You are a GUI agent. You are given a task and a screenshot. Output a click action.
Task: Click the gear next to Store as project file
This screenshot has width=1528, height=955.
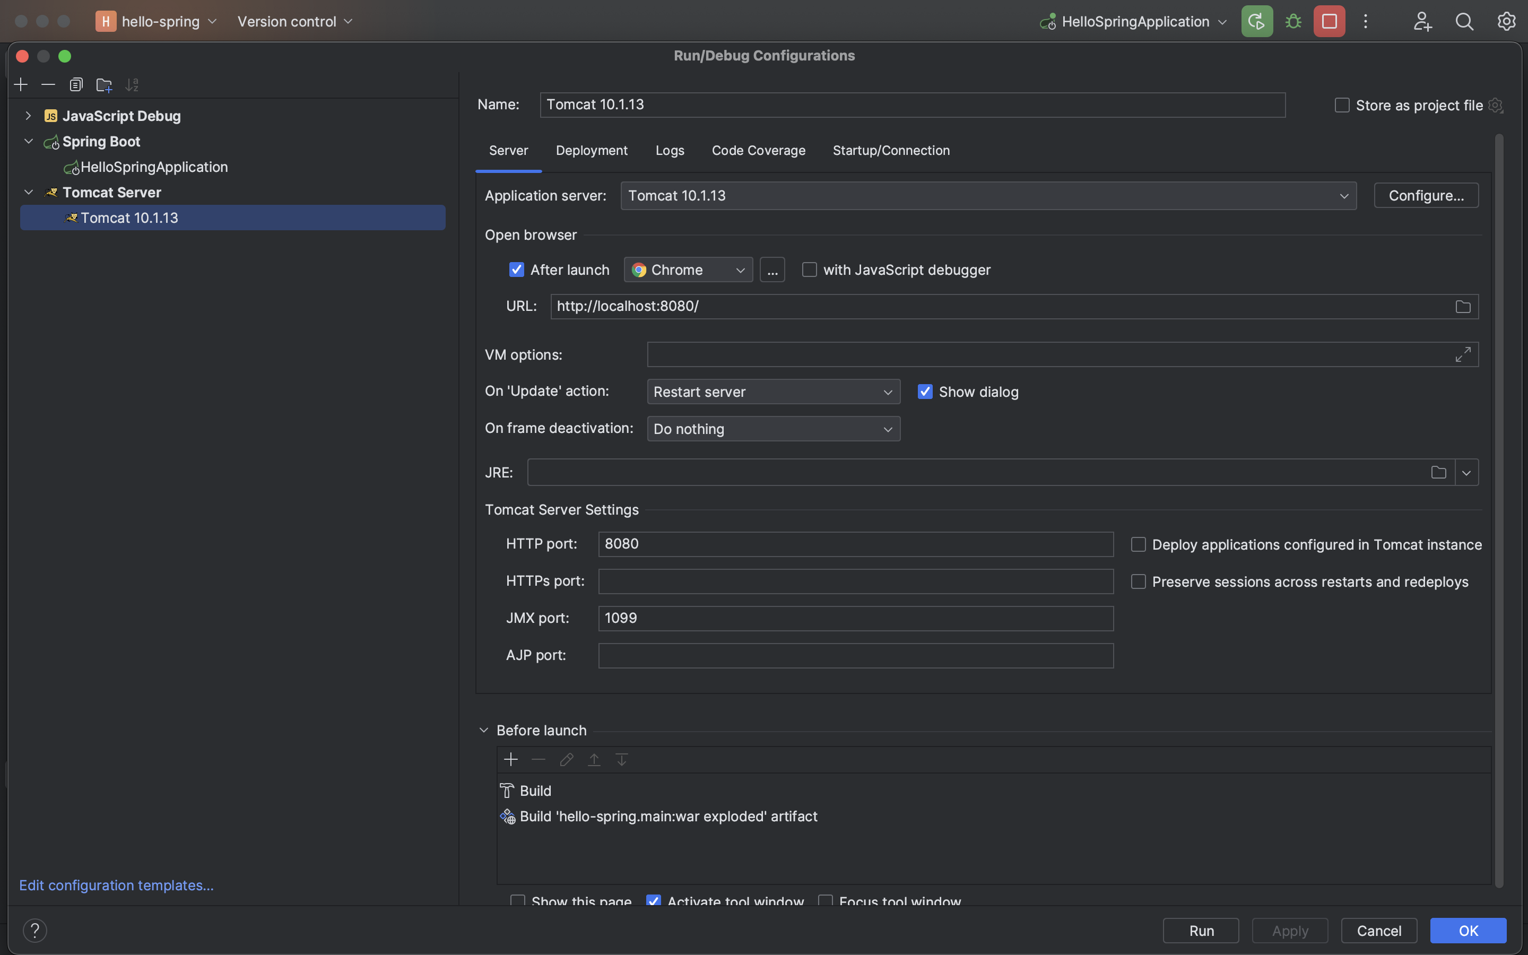tap(1495, 105)
